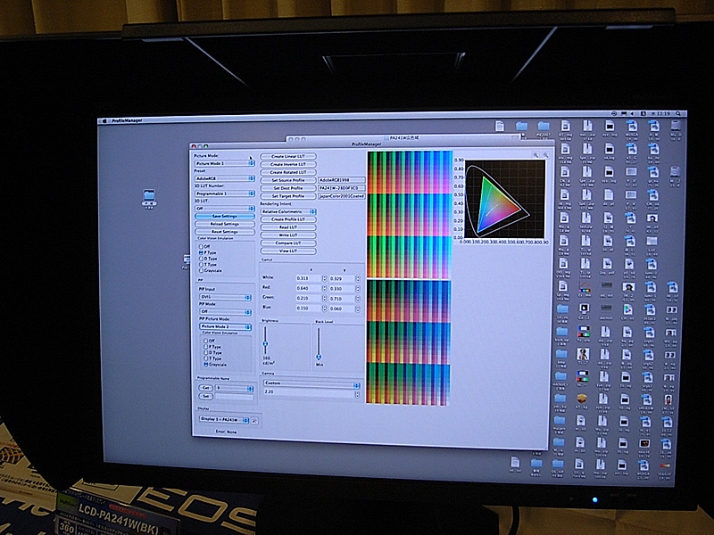Click the Save Settings button
This screenshot has height=535, width=714.
coord(224,216)
